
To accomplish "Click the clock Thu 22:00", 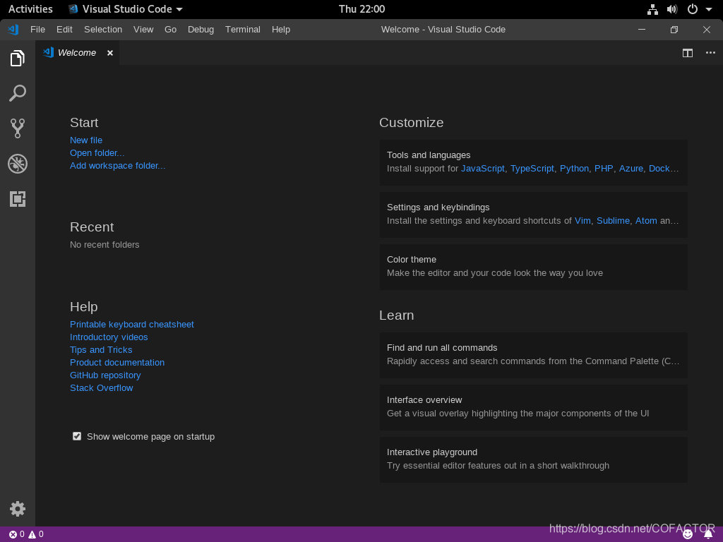I will tap(361, 9).
